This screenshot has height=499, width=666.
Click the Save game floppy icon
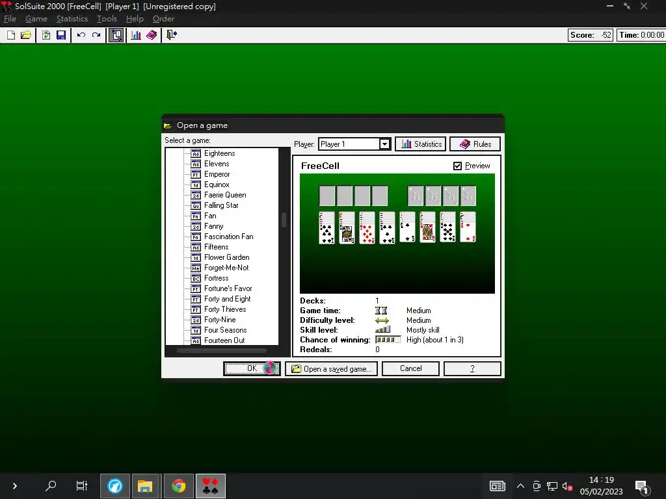[x=61, y=35]
